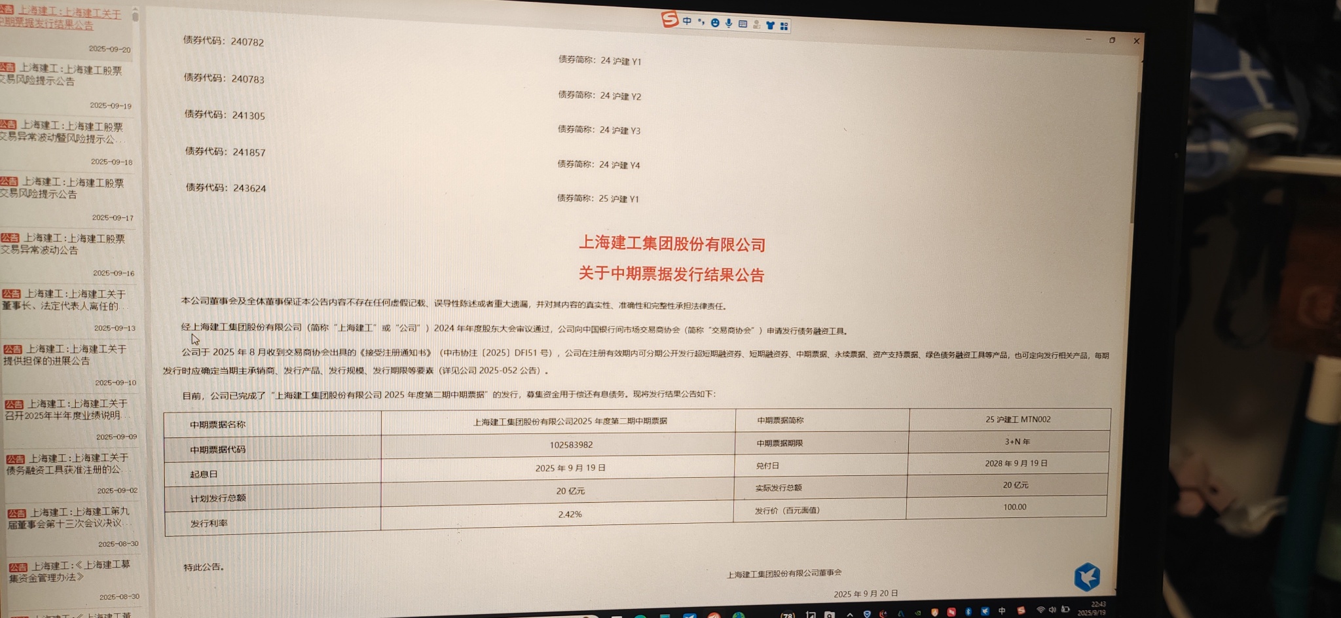Open the 第九届董事会第十三次会议决议 item
Viewport: 1341px width, 618px height.
click(x=71, y=517)
